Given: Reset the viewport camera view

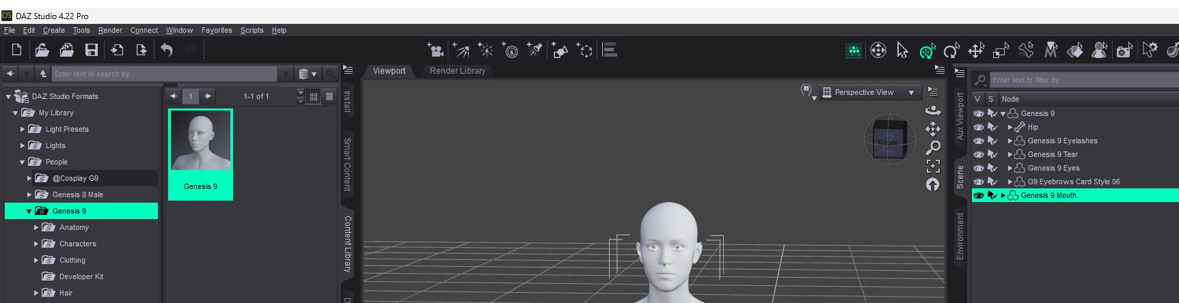Looking at the screenshot, I should pyautogui.click(x=933, y=184).
